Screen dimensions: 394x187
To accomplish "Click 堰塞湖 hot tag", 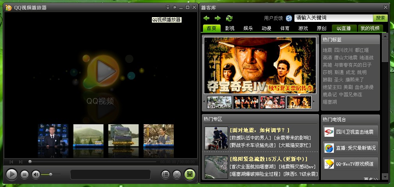I will pos(330,102).
